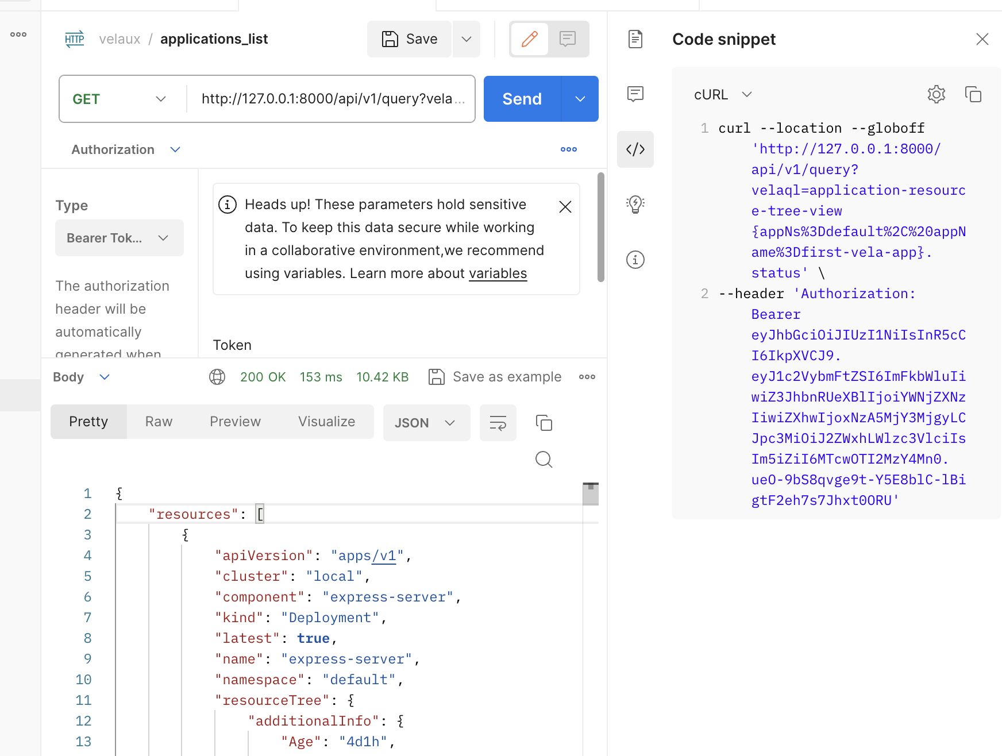
Task: Click the Save button
Action: point(409,39)
